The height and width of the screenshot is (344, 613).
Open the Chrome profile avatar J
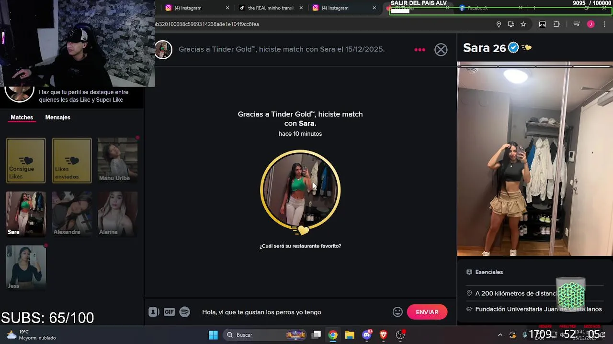pos(590,24)
